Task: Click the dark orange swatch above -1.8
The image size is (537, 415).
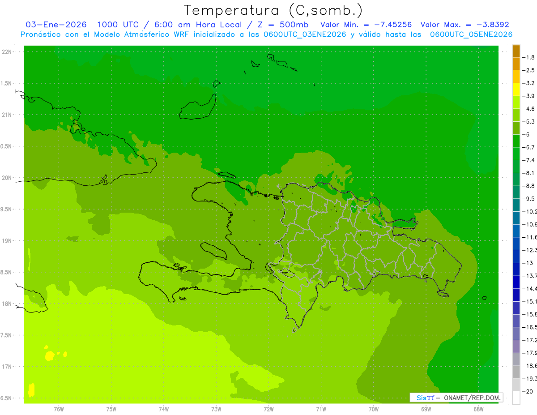Action: [516, 51]
